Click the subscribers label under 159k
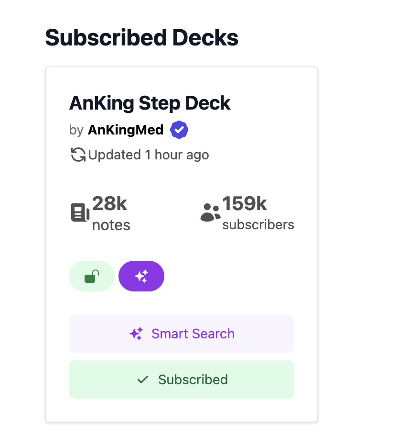 (258, 225)
